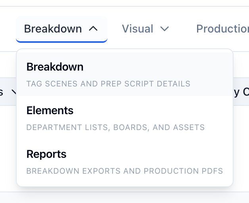Select Reports menu item
Screen dimensions: 249x203
click(x=125, y=161)
